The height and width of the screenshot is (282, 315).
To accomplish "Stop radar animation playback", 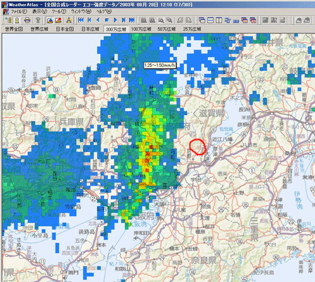I will coord(106,20).
